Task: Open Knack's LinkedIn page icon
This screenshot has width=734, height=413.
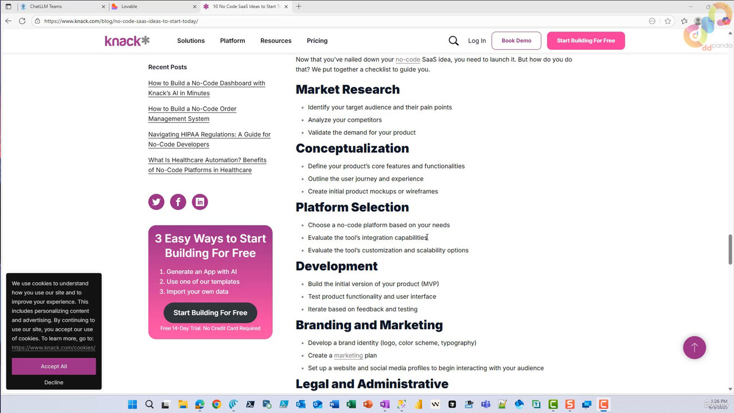Action: point(200,202)
